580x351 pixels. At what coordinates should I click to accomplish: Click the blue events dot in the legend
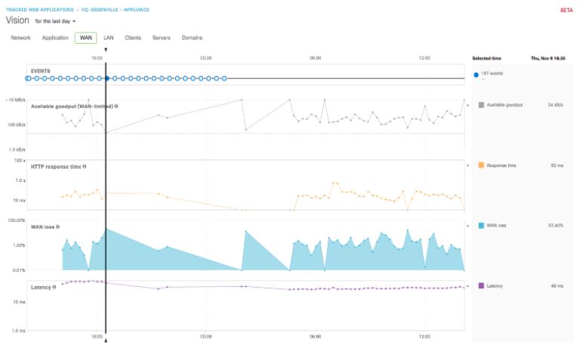(476, 75)
